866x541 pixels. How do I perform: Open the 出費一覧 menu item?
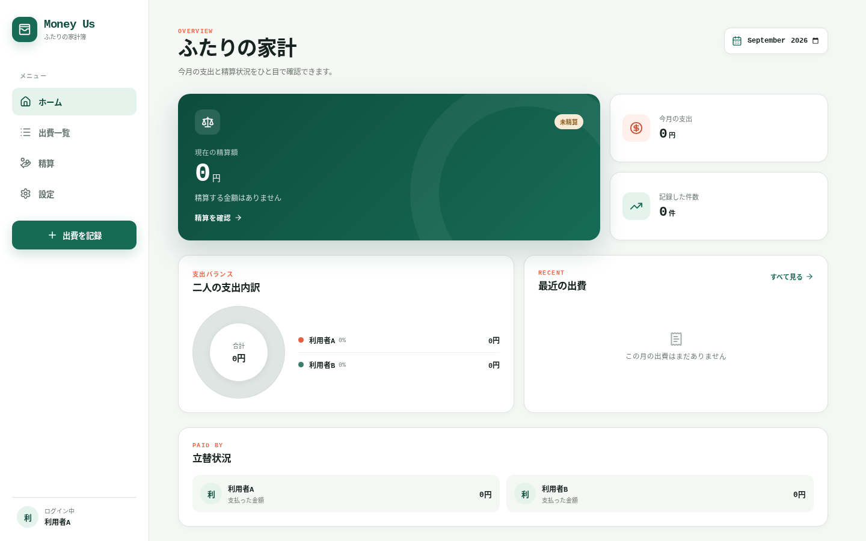(74, 132)
